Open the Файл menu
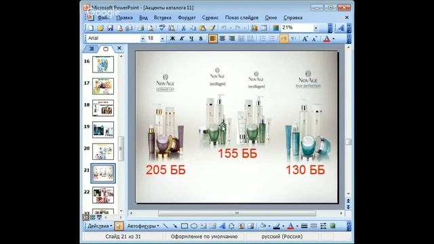Viewport: 434px width, 244px height. click(104, 18)
